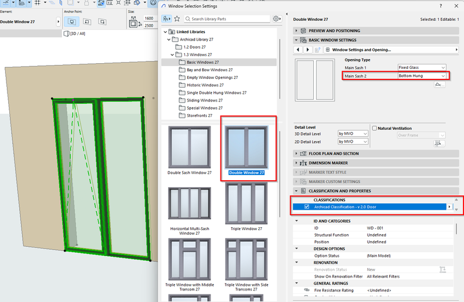This screenshot has width=464, height=302.
Task: Collapse Basic Window Settings panel
Action: pyautogui.click(x=296, y=40)
